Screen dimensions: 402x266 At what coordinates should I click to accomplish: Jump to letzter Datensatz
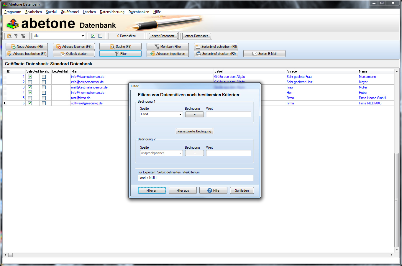(196, 36)
